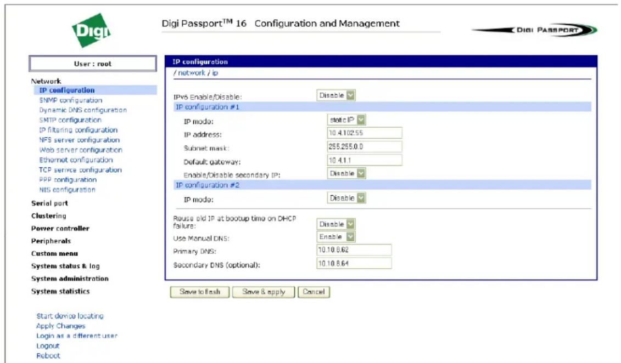This screenshot has width=621, height=363.
Task: Open Enable/Disable secondary IP dropdown
Action: click(x=346, y=173)
